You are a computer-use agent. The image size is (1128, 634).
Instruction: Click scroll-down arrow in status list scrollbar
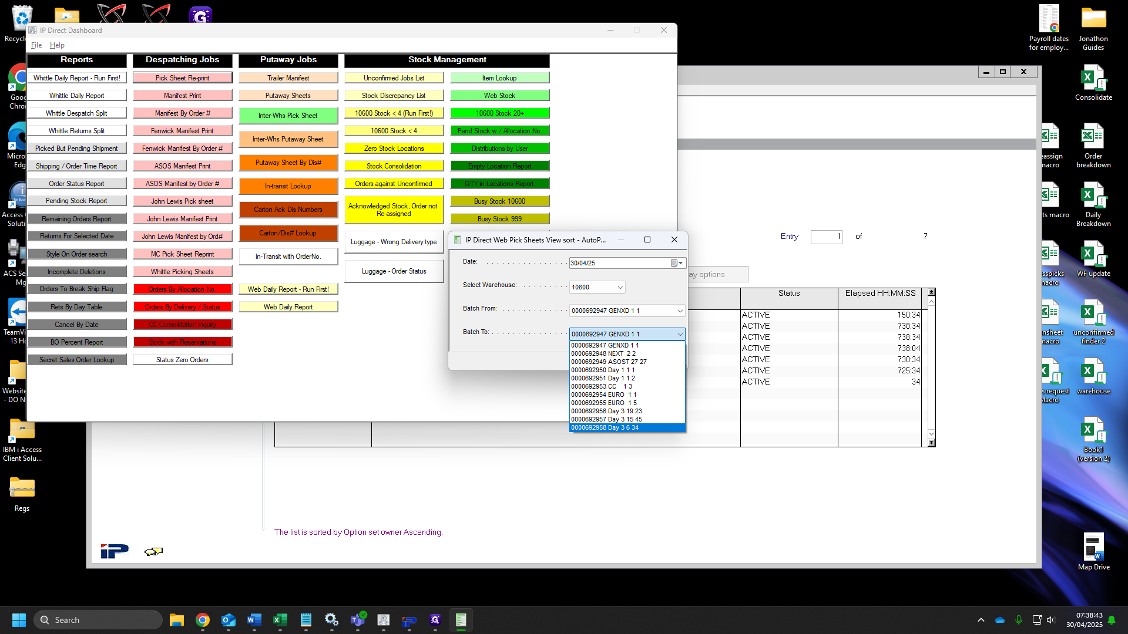pos(931,434)
